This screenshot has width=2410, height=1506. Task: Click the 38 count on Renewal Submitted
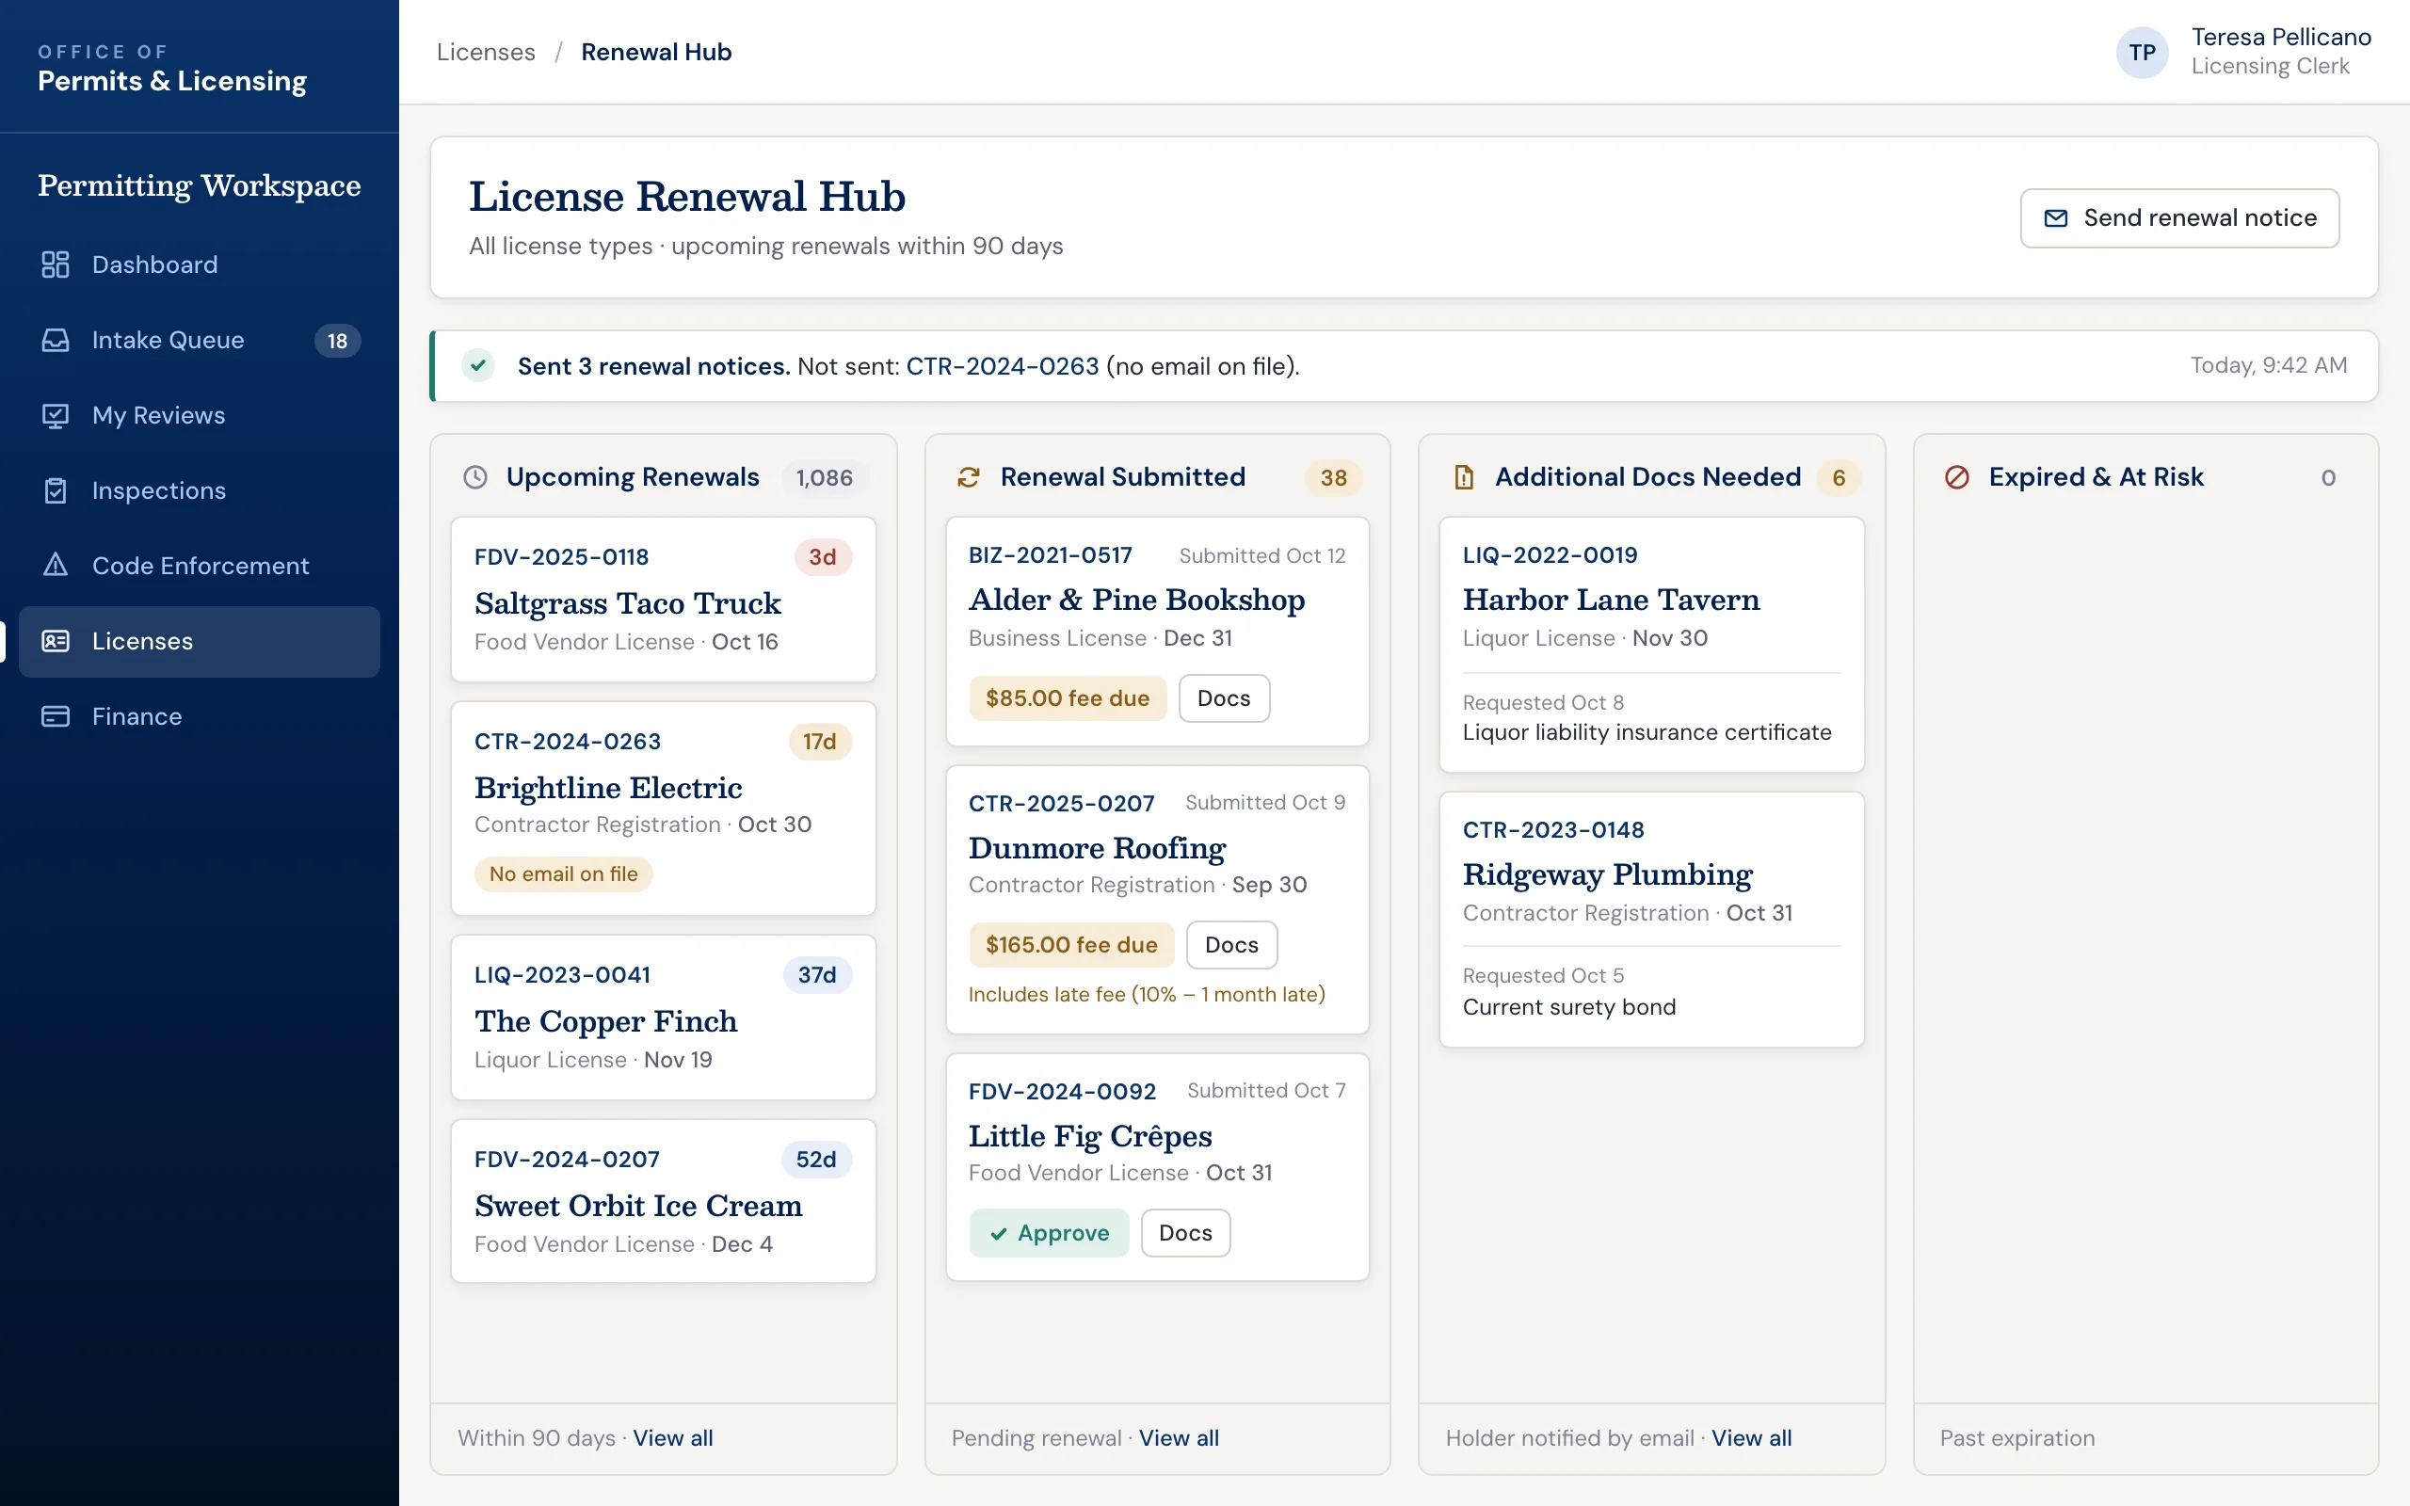coord(1333,478)
